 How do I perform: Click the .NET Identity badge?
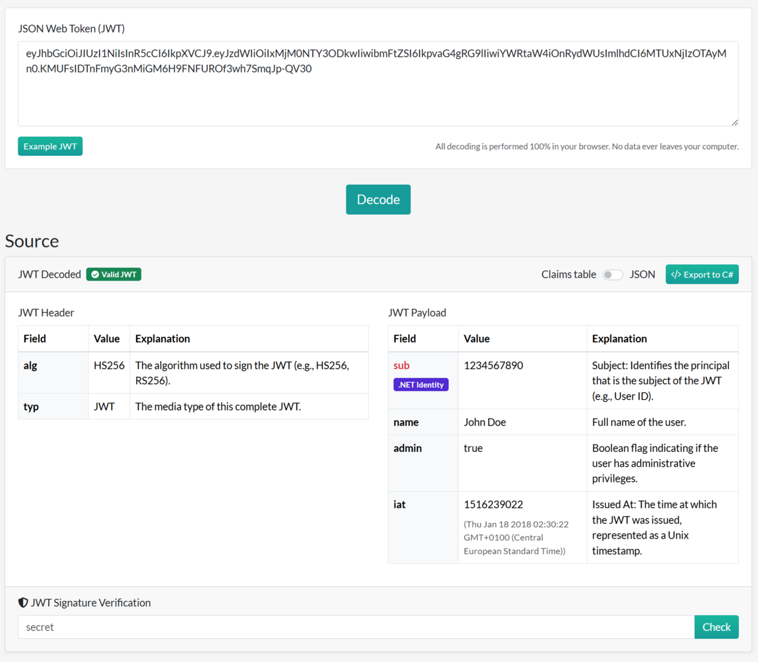click(421, 385)
